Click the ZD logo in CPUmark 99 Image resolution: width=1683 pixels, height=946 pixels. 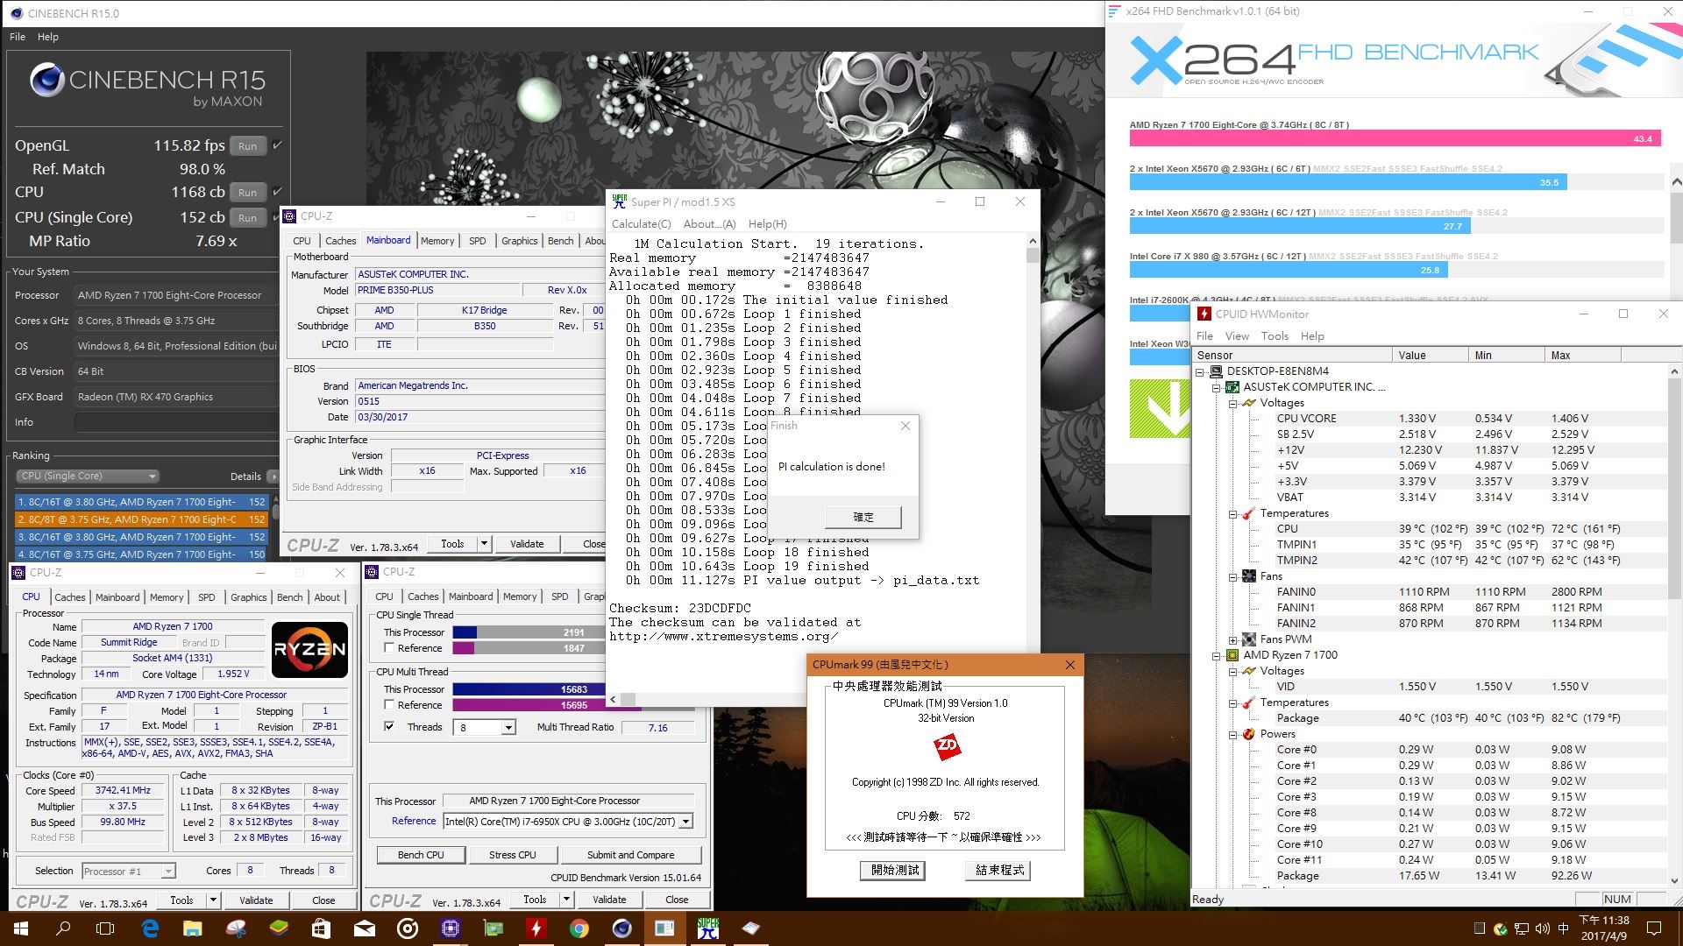(x=947, y=747)
